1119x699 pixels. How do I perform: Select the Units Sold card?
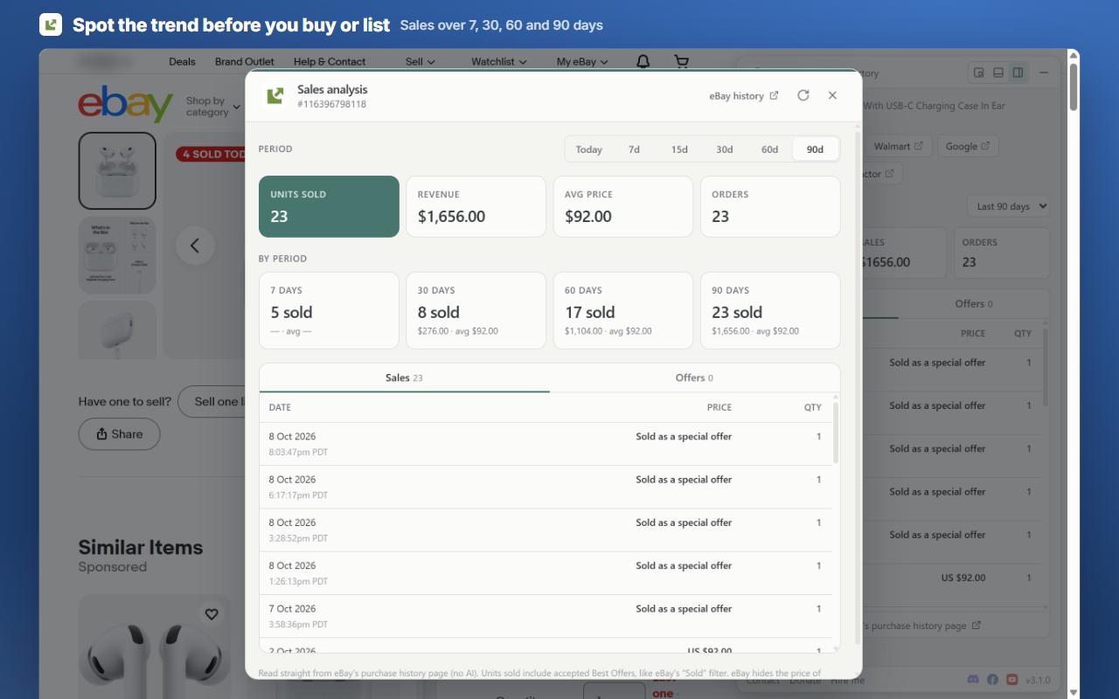(329, 206)
